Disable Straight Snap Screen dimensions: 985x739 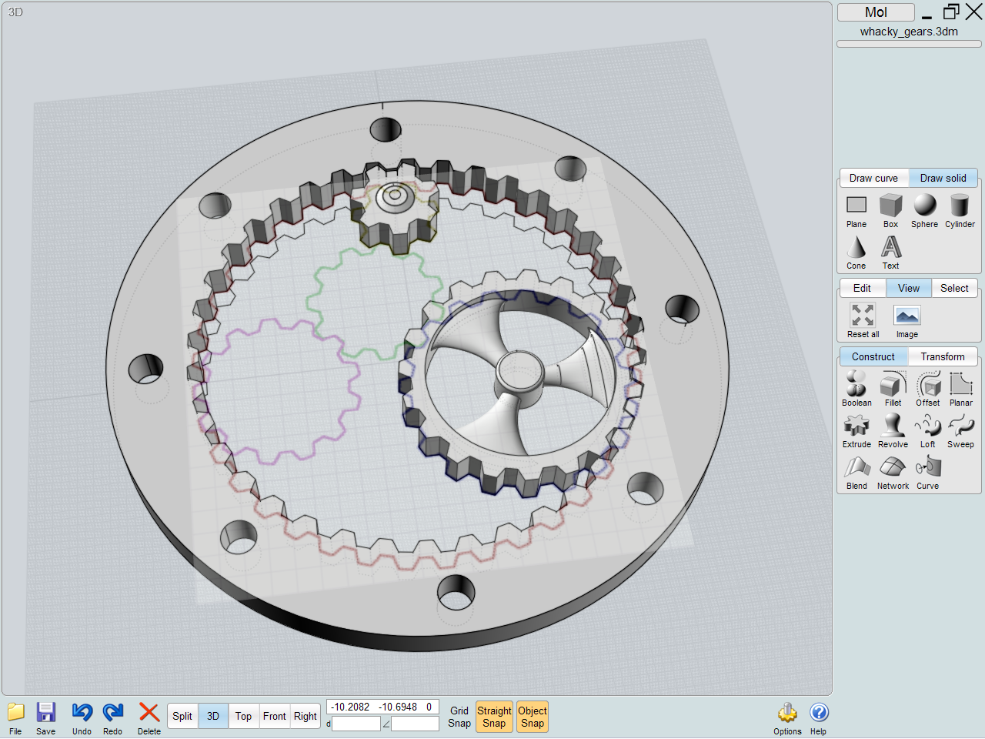click(x=494, y=717)
